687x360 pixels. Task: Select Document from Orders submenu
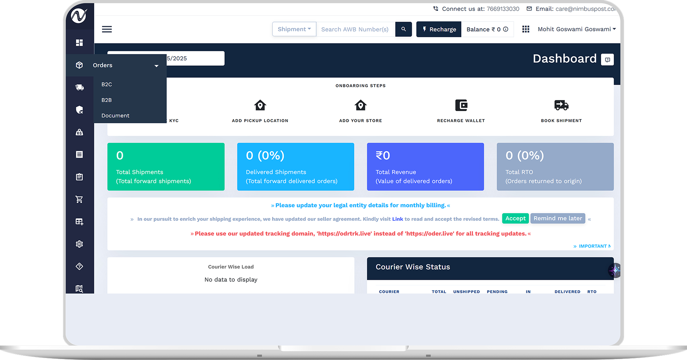click(x=115, y=115)
